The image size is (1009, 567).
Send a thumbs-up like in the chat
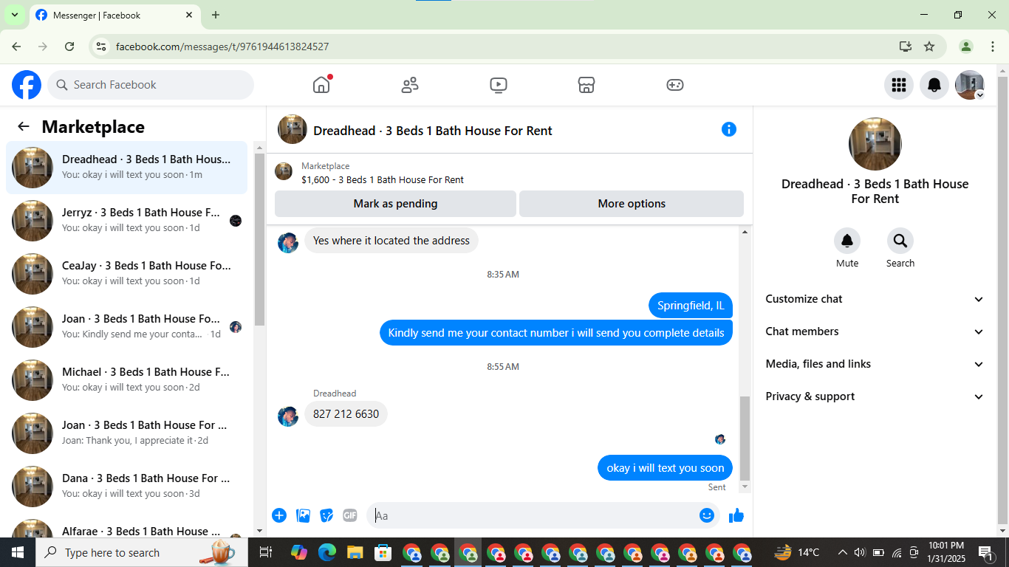736,515
